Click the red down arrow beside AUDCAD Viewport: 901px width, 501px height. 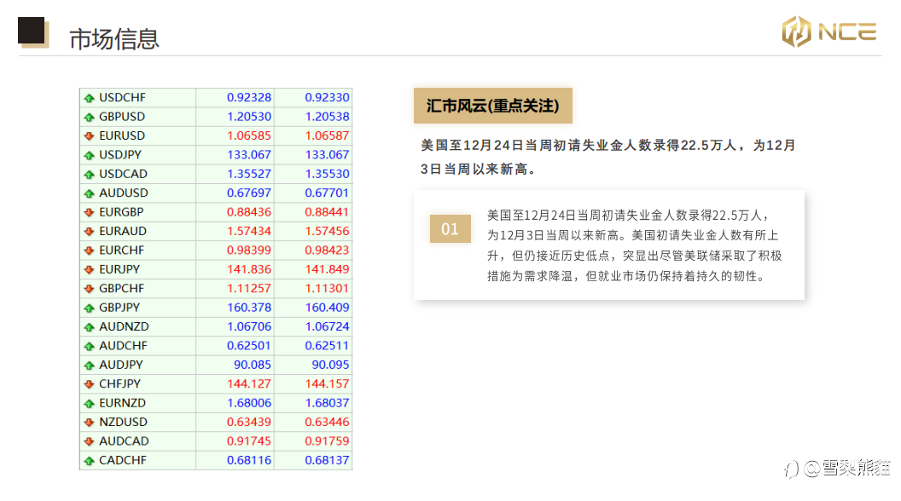point(89,441)
